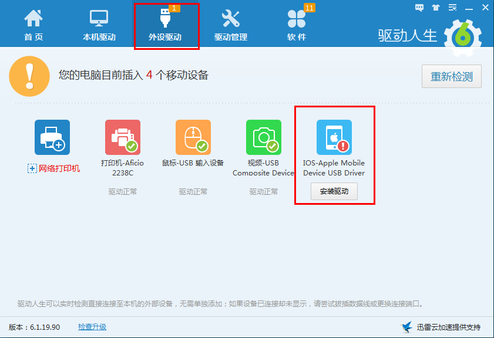The height and width of the screenshot is (338, 494).
Task: Click the 迅雷云加速 bird icon
Action: pos(405,327)
